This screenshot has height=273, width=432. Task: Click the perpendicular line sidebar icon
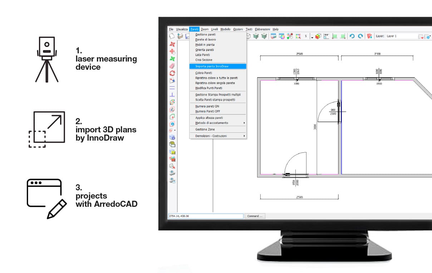[172, 94]
